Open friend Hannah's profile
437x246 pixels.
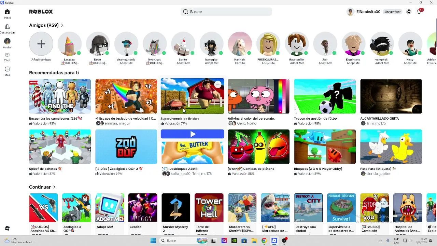tap(240, 44)
